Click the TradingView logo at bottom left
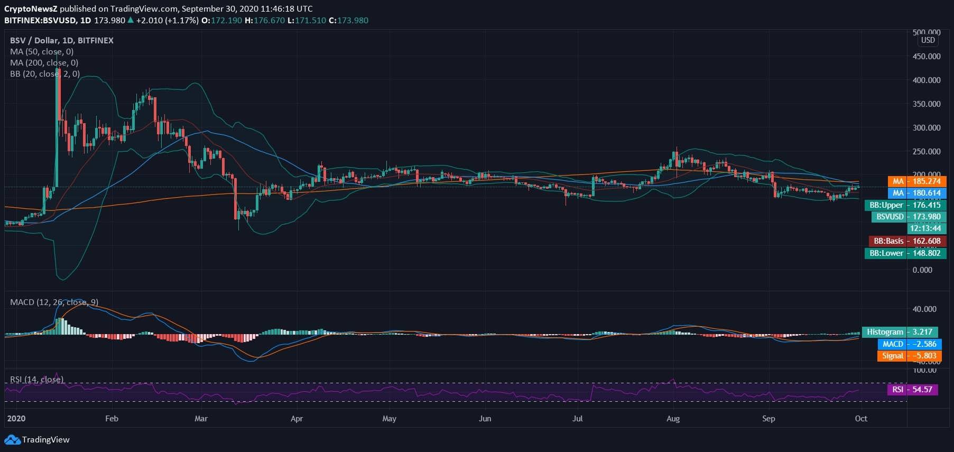The height and width of the screenshot is (452, 954). pos(37,439)
